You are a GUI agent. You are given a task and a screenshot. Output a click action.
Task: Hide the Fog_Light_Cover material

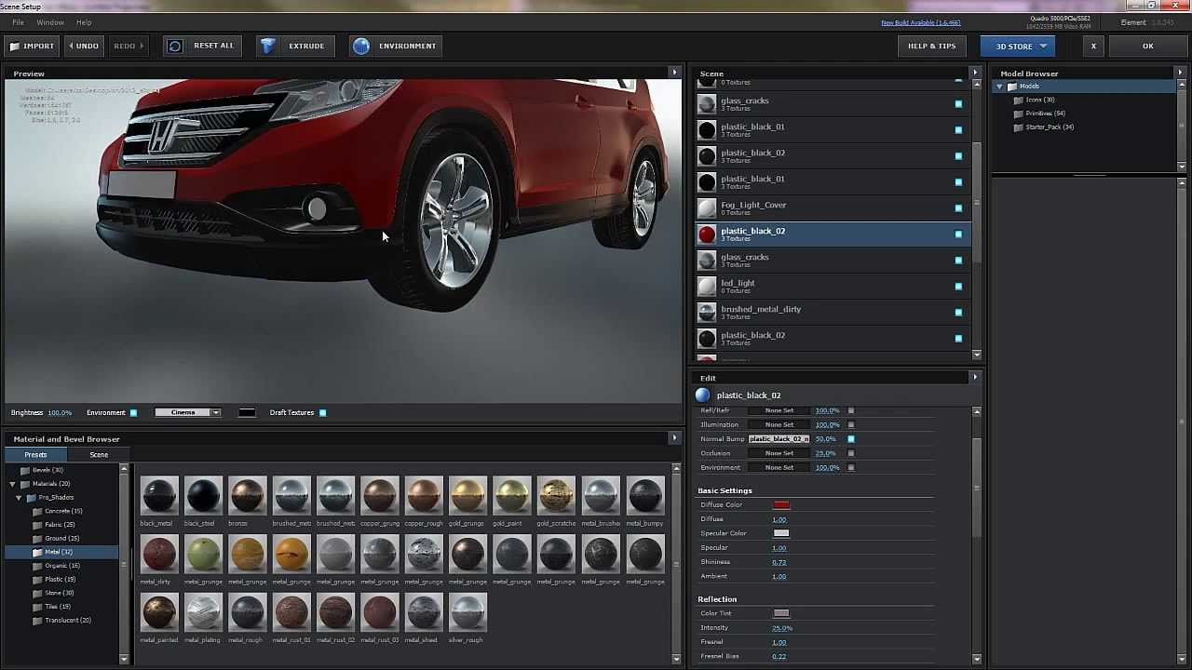(958, 208)
